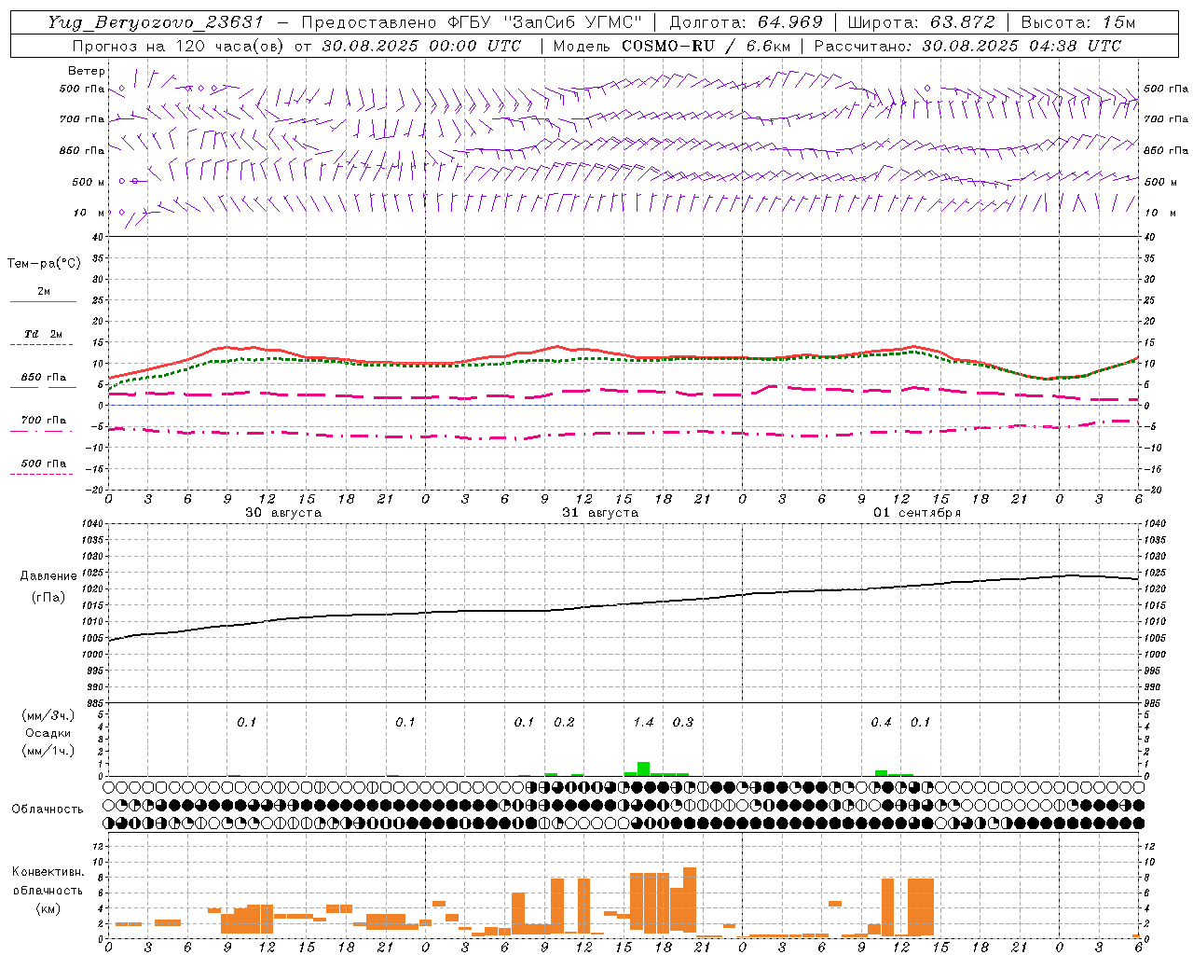Click the Конвективн. облачность panel label
Screen dimensions: 1193x955
pyautogui.click(x=48, y=880)
